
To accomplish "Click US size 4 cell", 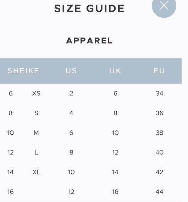I will point(71,113).
